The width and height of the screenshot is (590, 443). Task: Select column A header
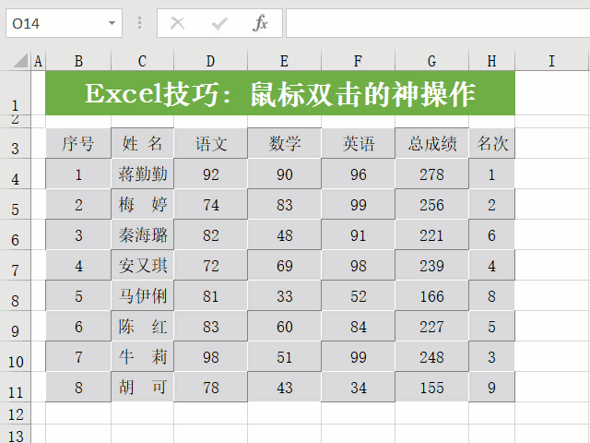pyautogui.click(x=38, y=61)
